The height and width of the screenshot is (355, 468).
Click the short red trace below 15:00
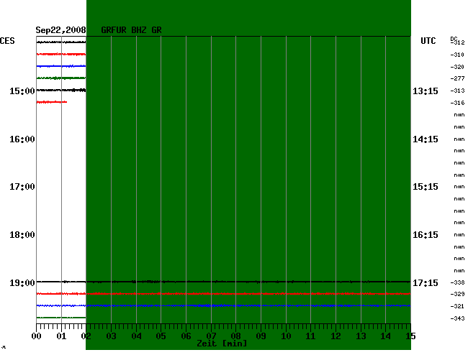(52, 102)
